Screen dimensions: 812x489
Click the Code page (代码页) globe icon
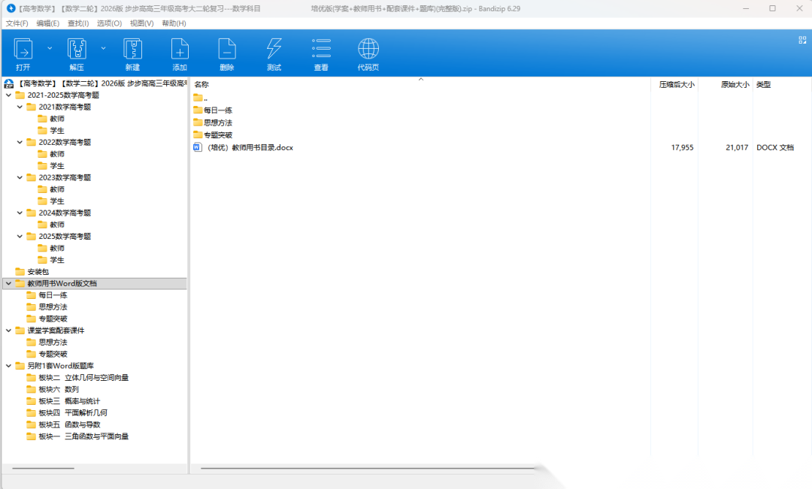tap(368, 50)
